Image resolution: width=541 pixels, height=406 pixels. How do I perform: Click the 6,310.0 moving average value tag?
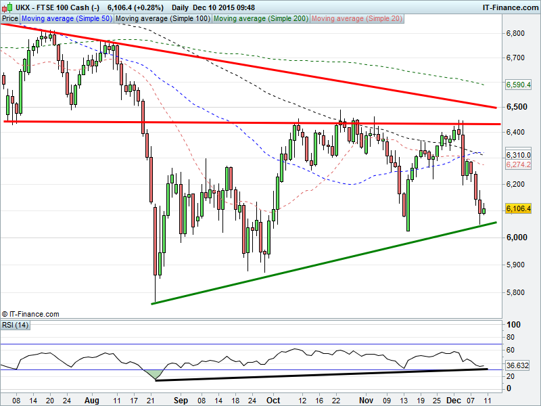tap(517, 154)
